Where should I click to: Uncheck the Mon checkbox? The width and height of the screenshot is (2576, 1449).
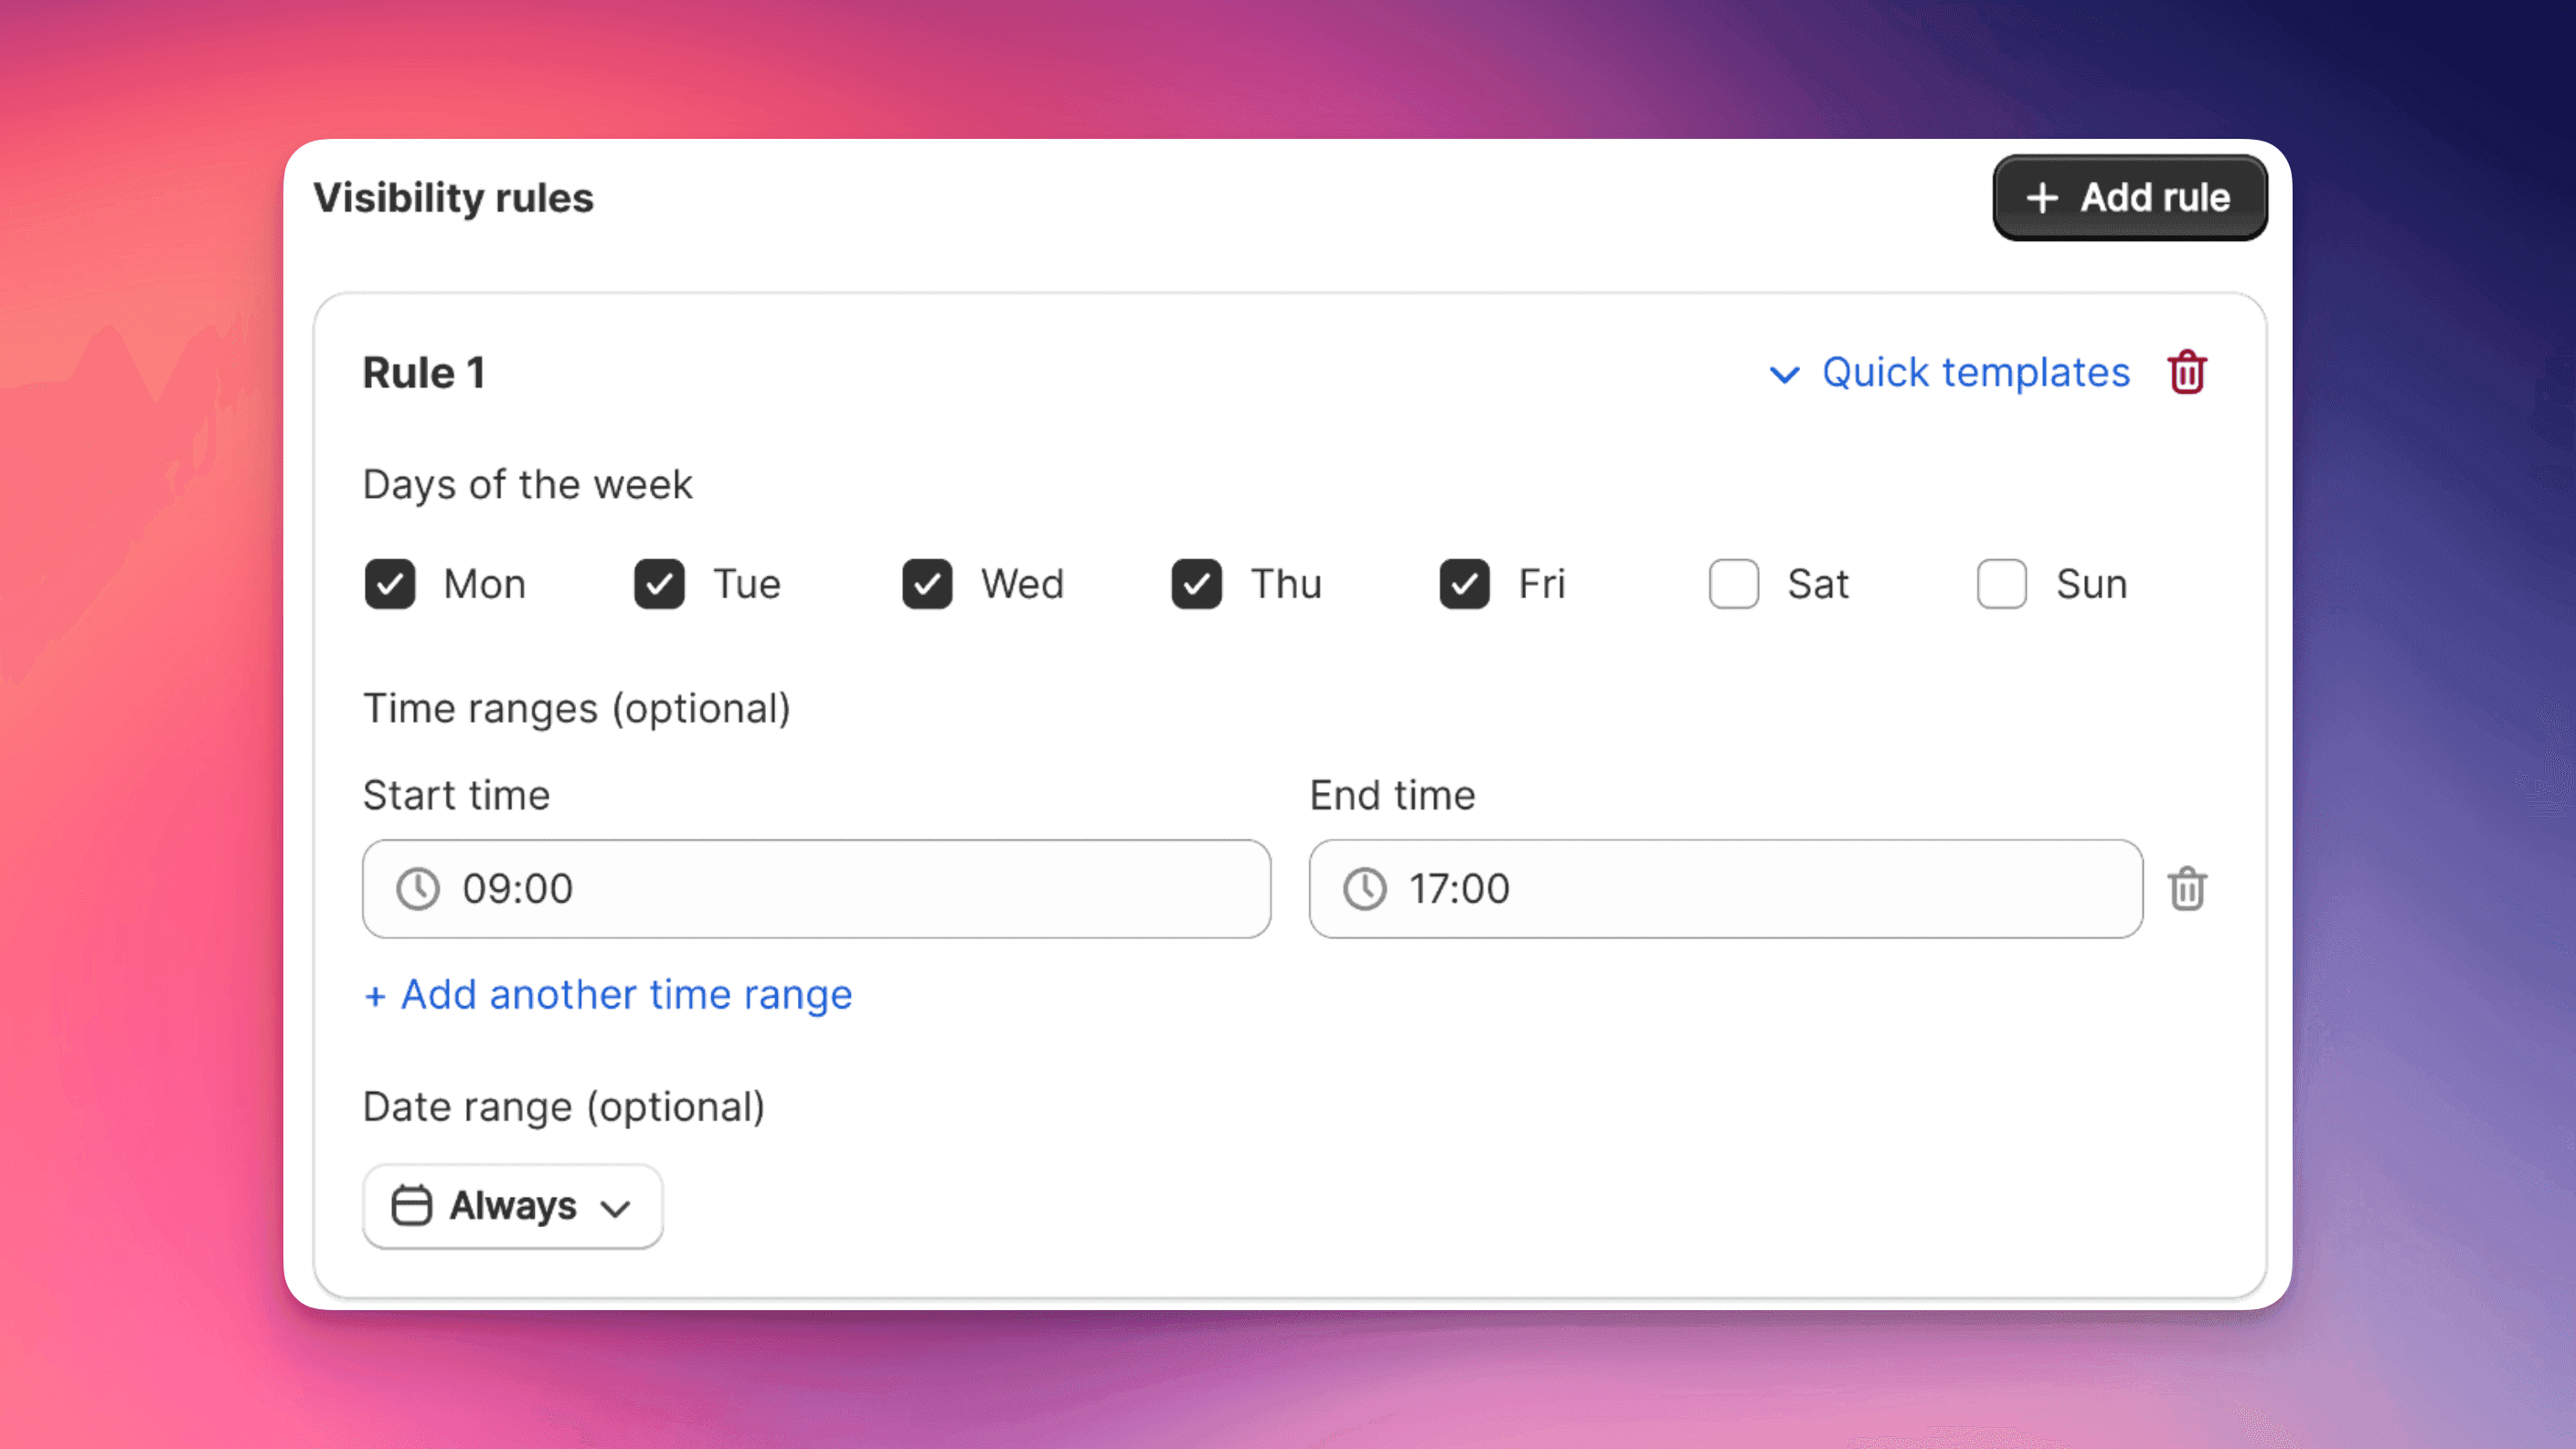point(390,585)
